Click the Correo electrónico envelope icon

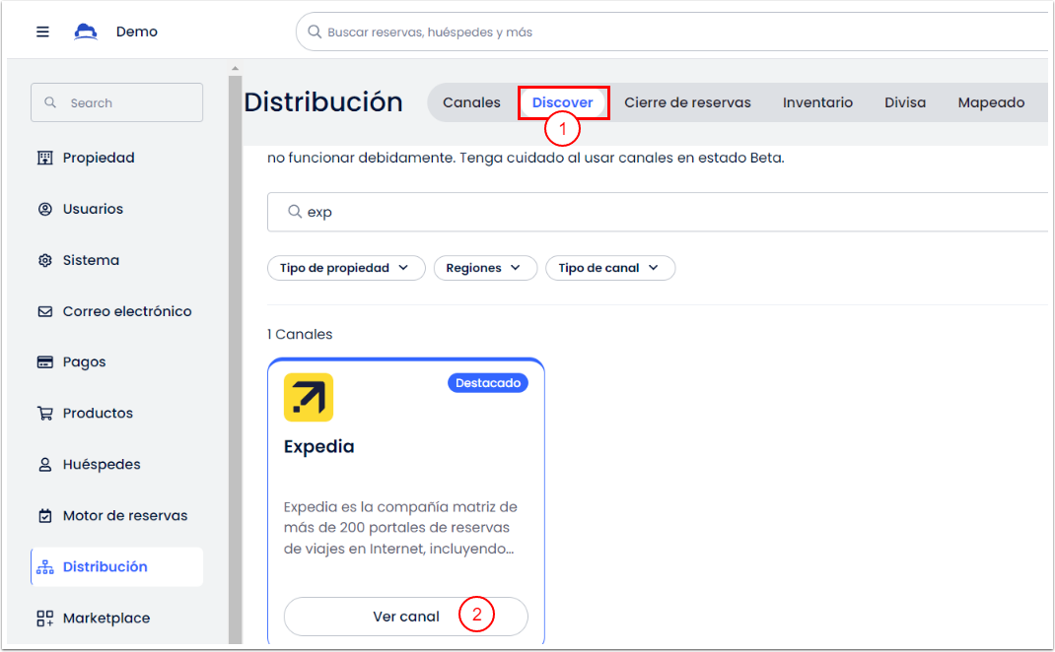pyautogui.click(x=44, y=311)
